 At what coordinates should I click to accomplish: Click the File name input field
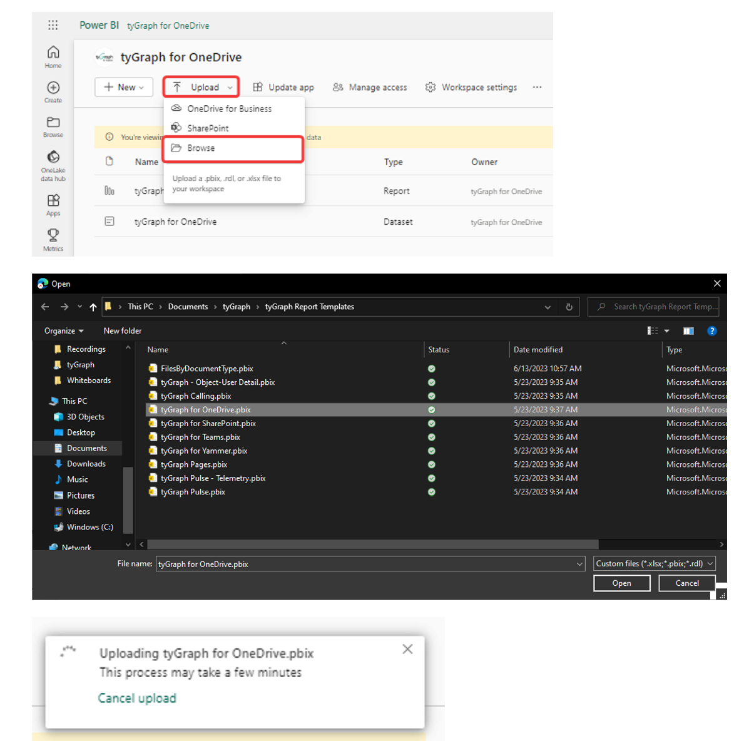tap(370, 564)
